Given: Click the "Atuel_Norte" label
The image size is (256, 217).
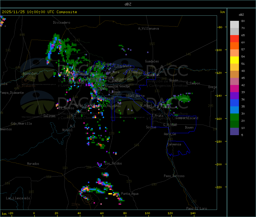Looking at the screenshot, I should click(x=135, y=96).
